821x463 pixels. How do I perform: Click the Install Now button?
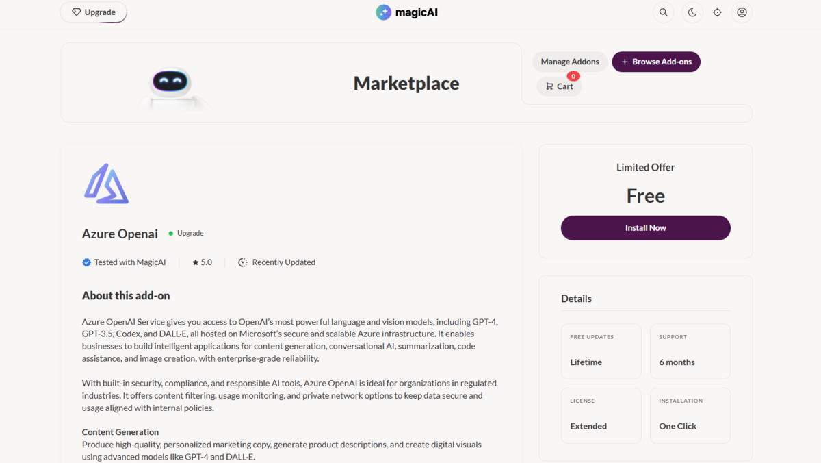[x=646, y=228]
